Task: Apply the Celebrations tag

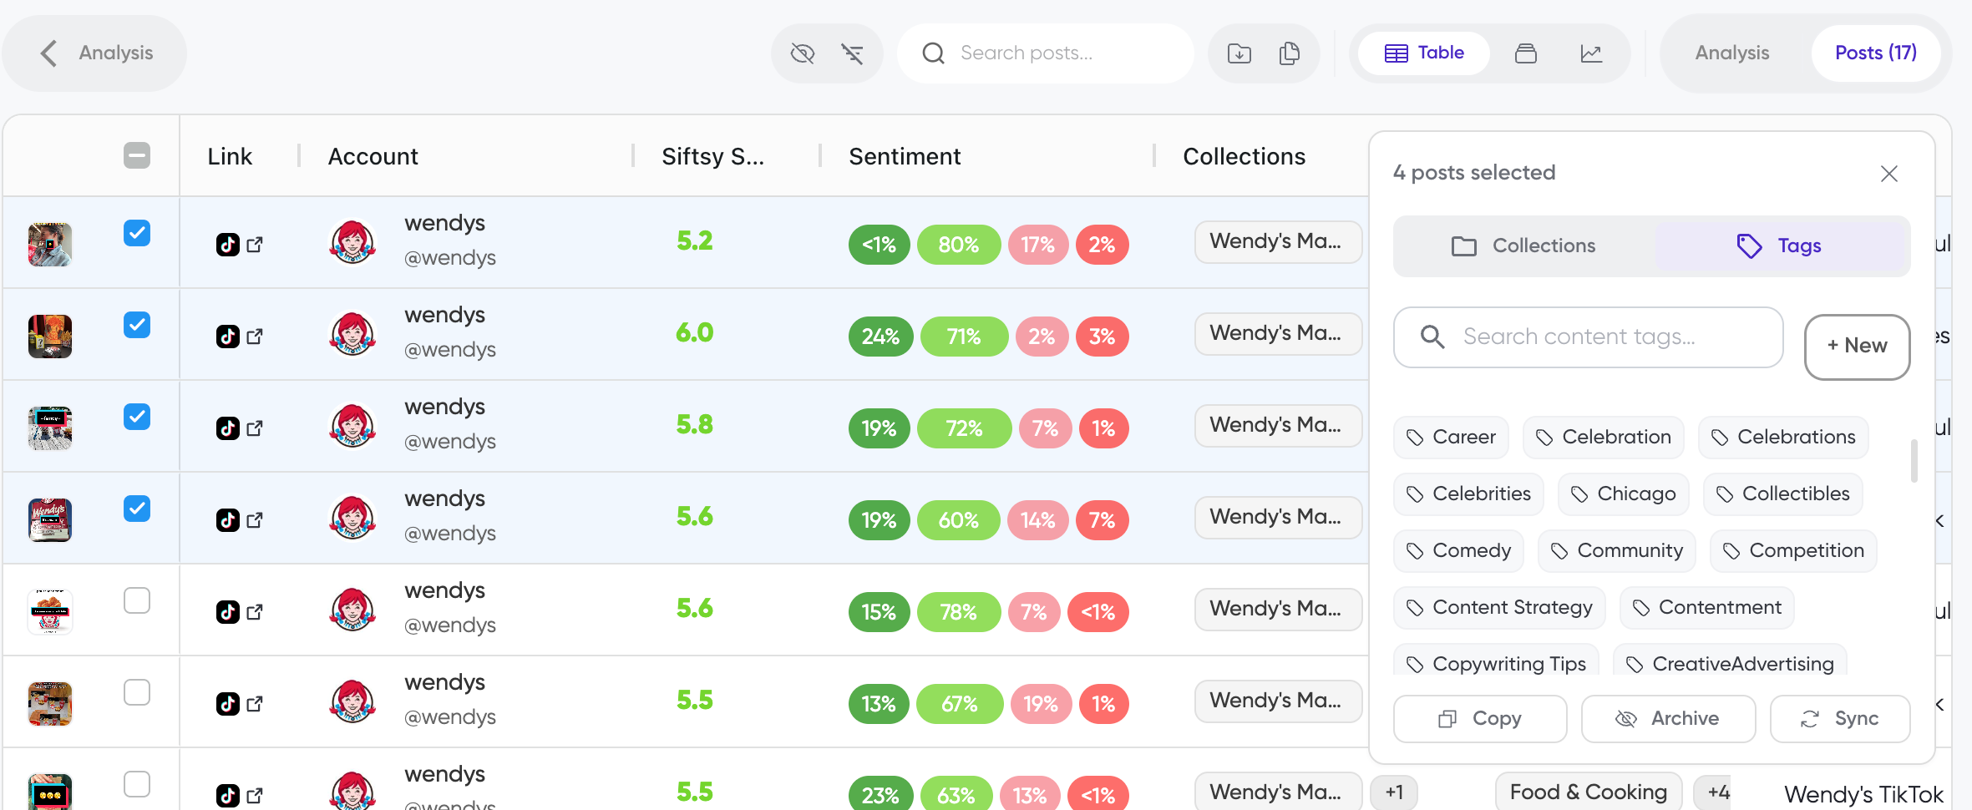Action: coord(1783,437)
